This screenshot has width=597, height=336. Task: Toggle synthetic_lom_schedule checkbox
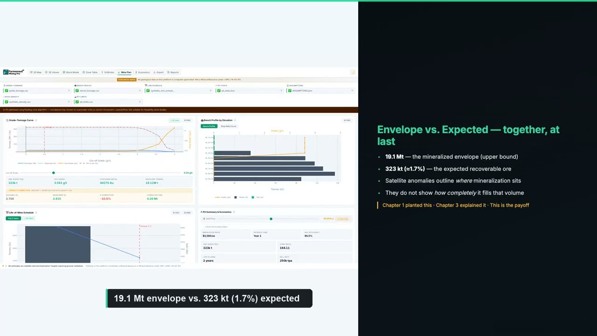(148, 91)
